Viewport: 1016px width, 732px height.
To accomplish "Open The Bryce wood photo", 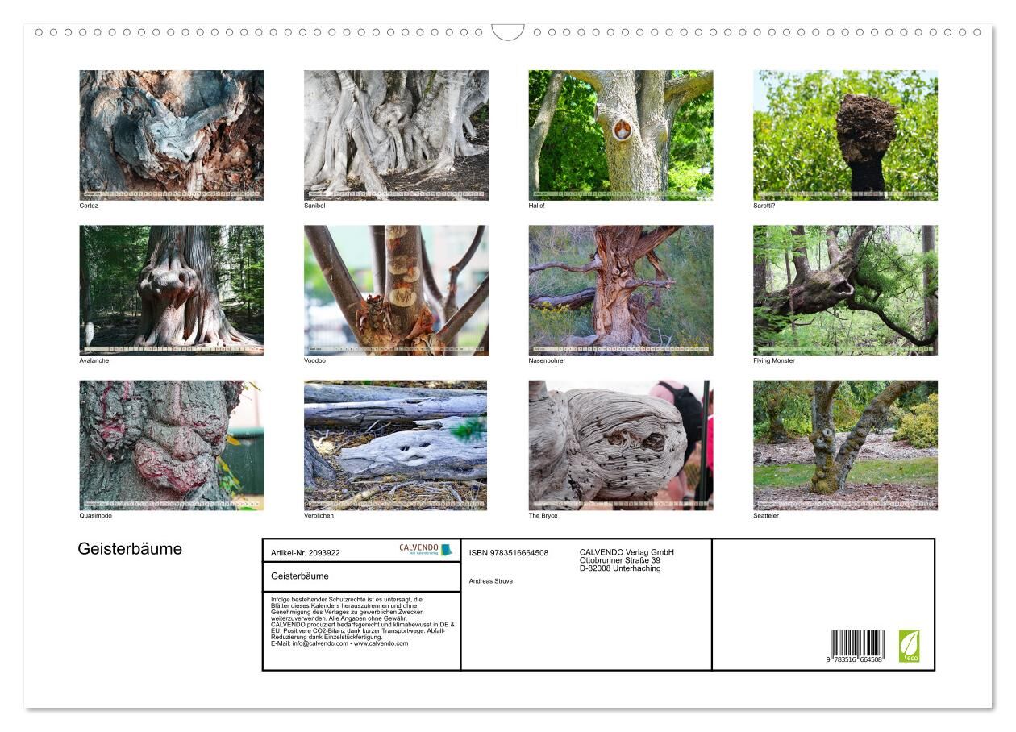I will [x=620, y=445].
